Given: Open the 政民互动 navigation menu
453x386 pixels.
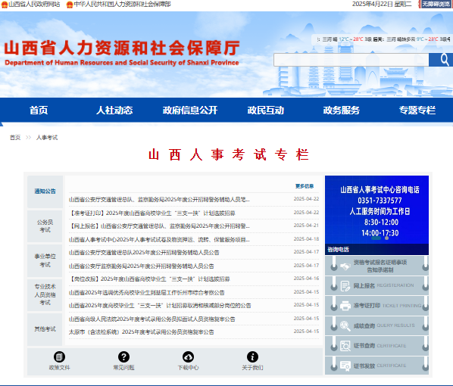Looking at the screenshot, I should click(266, 110).
